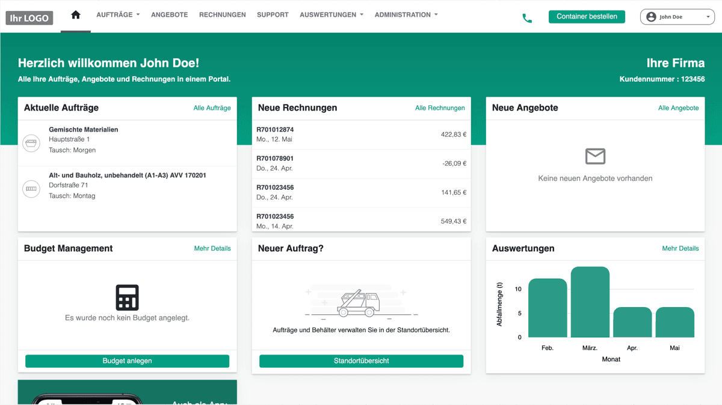Open the Rechnungen menu item
This screenshot has height=405, width=722.
(x=222, y=15)
